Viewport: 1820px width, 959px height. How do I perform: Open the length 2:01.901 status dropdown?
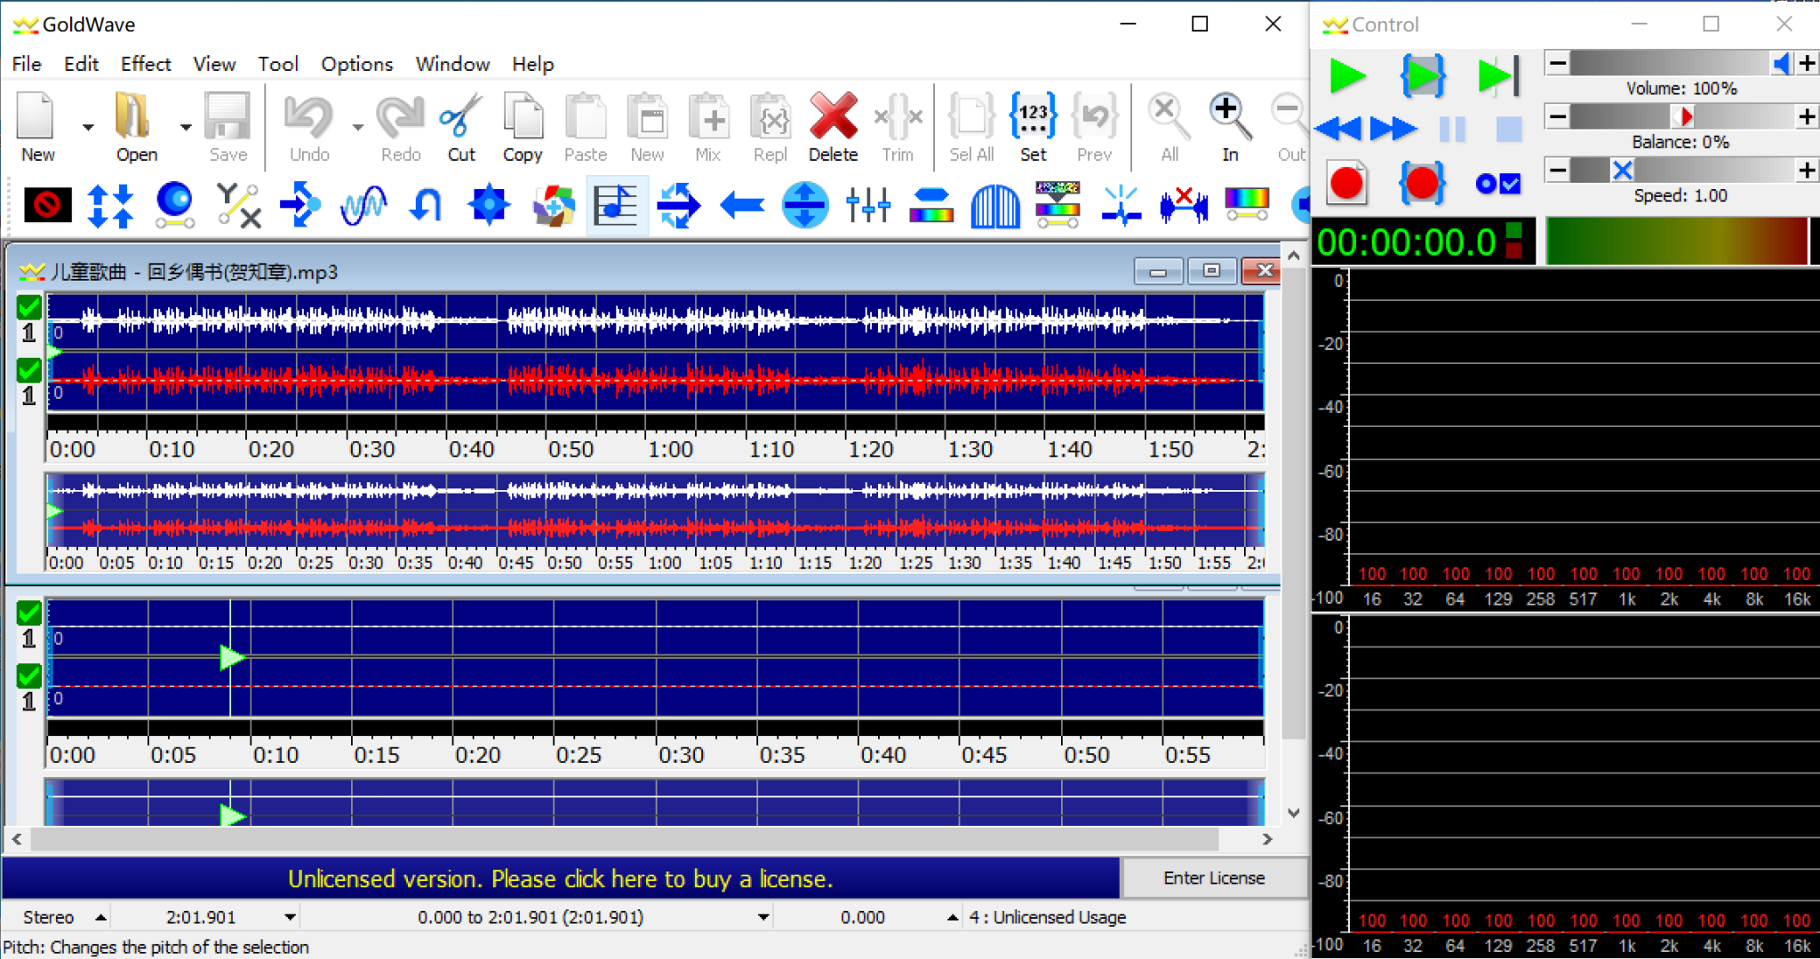coord(290,917)
